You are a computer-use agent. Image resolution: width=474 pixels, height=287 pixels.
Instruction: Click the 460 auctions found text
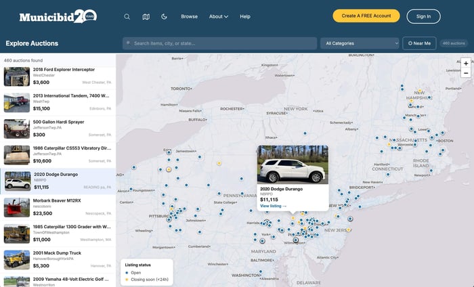click(23, 60)
